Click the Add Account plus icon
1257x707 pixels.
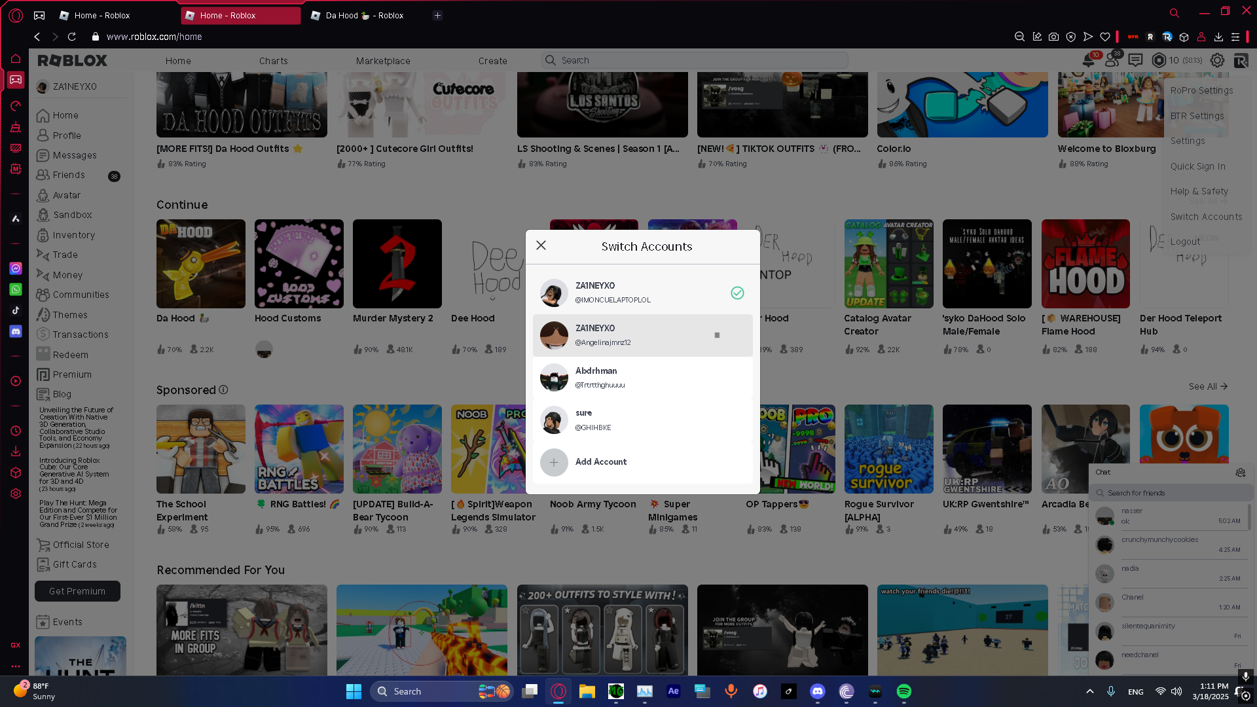tap(554, 462)
